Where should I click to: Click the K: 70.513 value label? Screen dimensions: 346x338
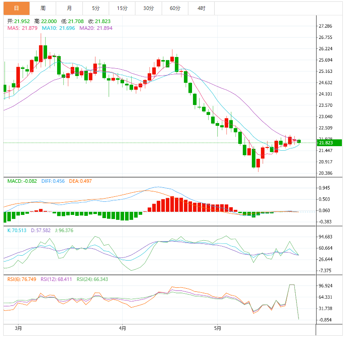(17, 231)
